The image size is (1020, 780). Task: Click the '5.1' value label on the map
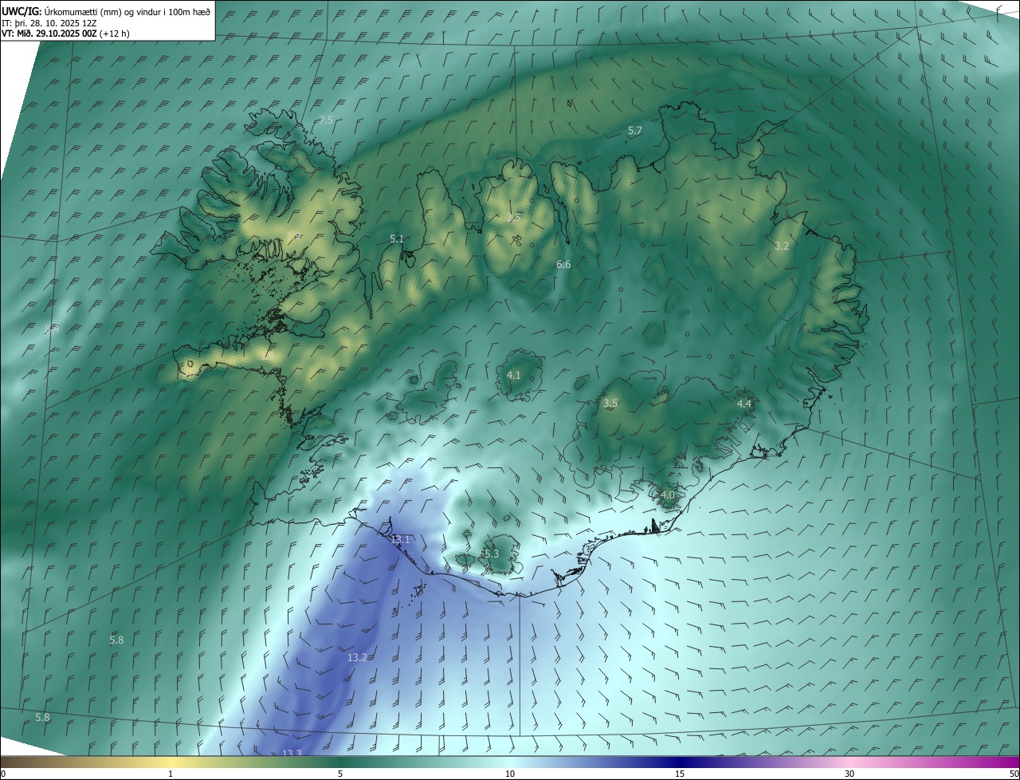[x=397, y=239]
